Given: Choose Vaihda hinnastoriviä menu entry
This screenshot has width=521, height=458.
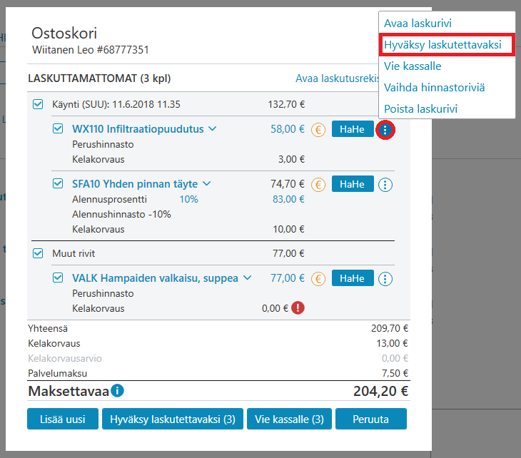Looking at the screenshot, I should (434, 87).
